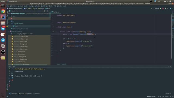Screen dimensions: 174x98
Task: Click run gutter arrow beside class Main
Action: [54, 27]
